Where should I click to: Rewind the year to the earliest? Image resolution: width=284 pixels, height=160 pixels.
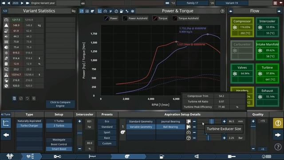(3, 3)
